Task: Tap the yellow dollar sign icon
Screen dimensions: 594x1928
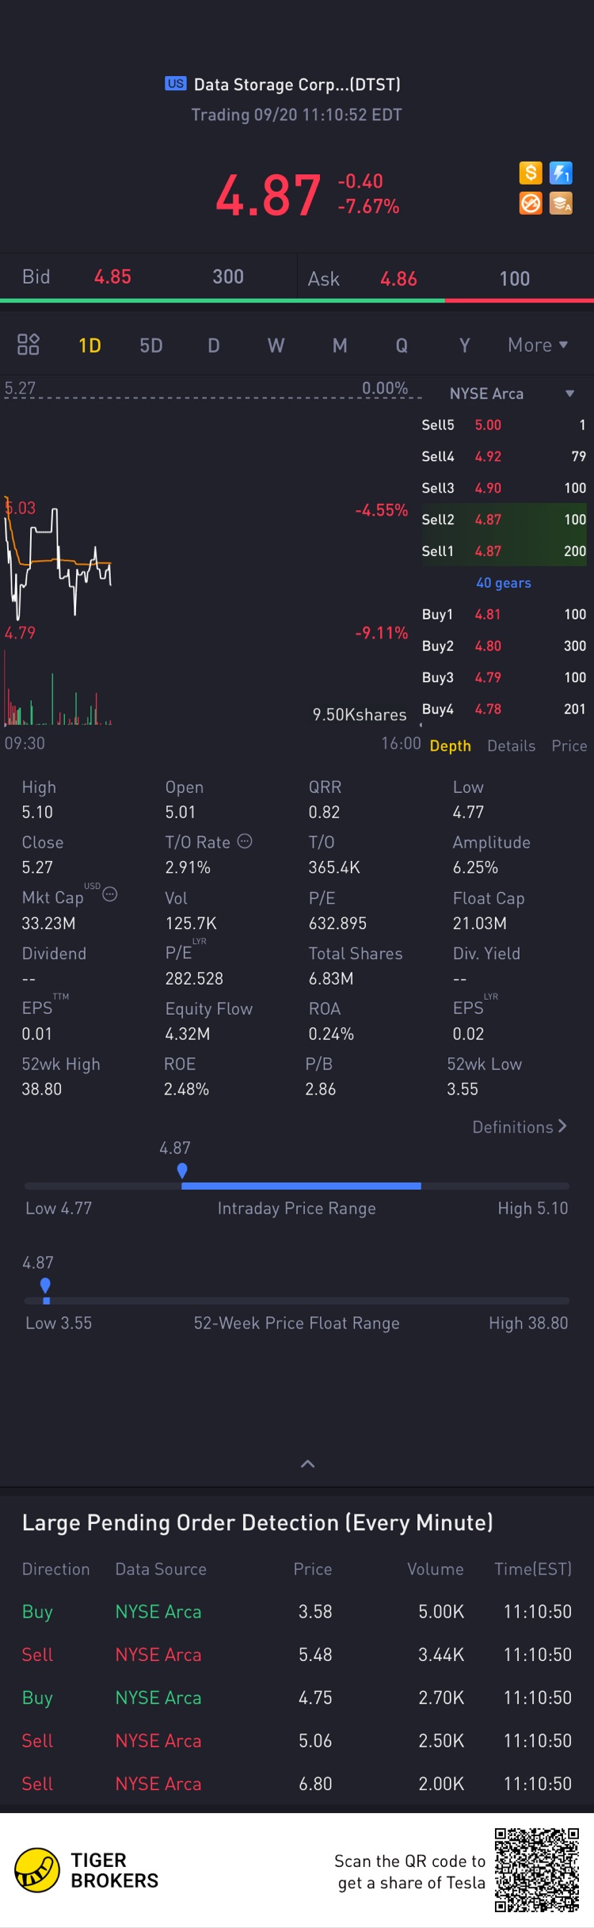Action: pyautogui.click(x=530, y=173)
